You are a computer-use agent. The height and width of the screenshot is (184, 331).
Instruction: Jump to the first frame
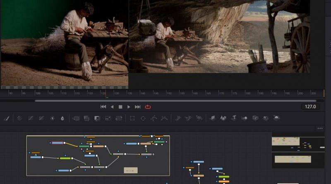click(x=103, y=107)
